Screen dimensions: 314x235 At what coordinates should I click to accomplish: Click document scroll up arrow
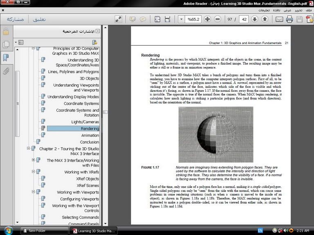pyautogui.click(x=105, y=27)
